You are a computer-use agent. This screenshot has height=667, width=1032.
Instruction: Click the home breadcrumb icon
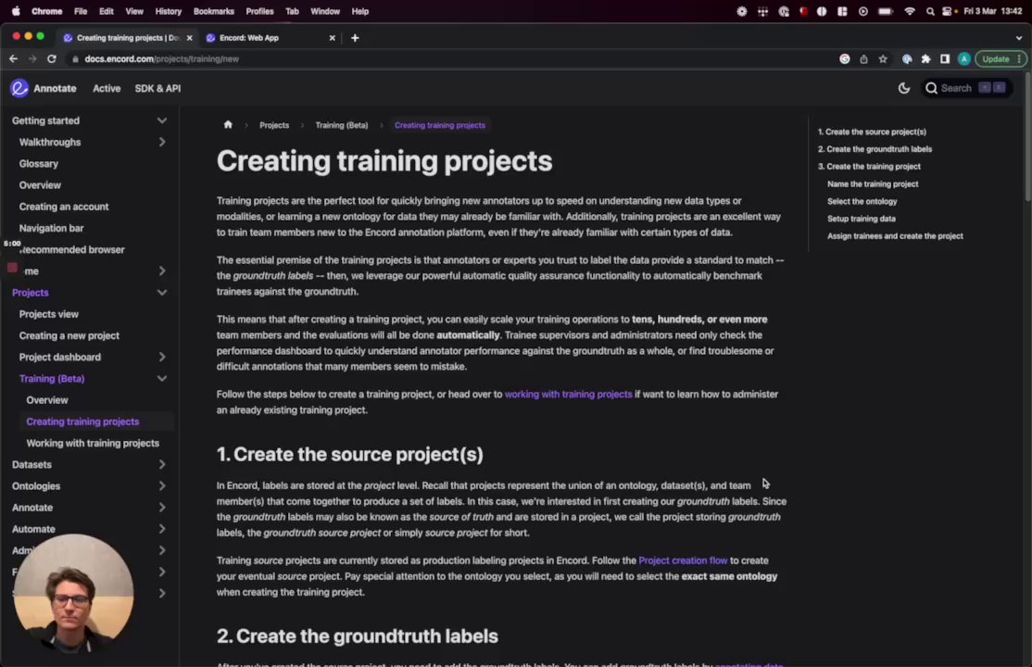pos(228,125)
